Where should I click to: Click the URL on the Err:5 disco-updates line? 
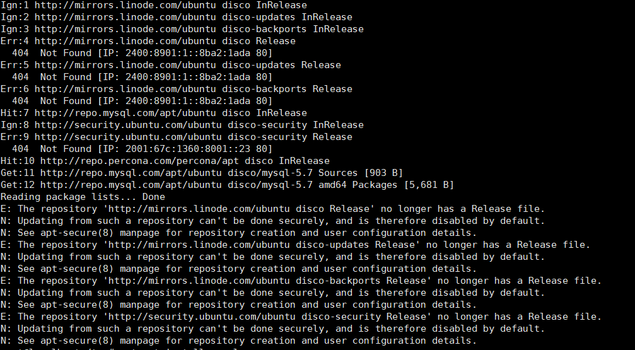coord(125,65)
